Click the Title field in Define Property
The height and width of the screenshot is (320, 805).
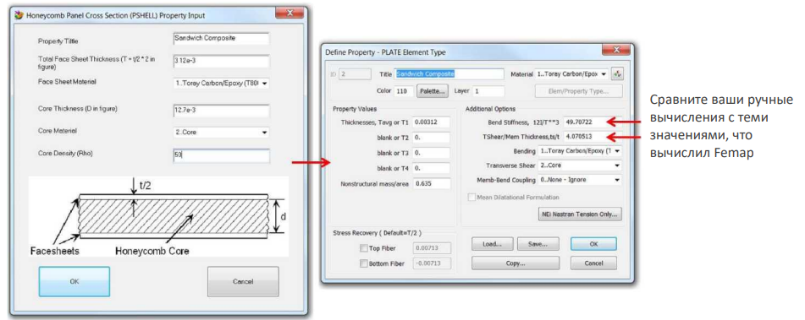coord(449,74)
